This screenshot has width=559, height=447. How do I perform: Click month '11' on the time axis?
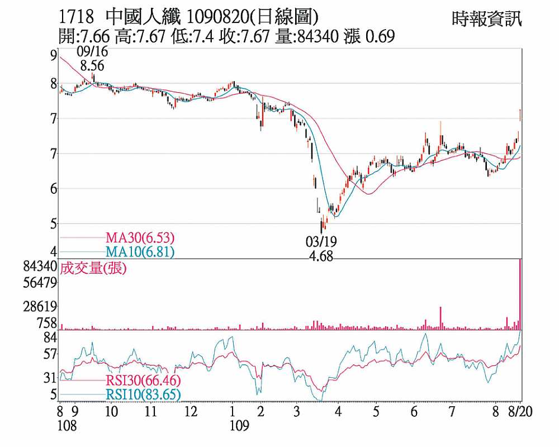[x=151, y=411]
